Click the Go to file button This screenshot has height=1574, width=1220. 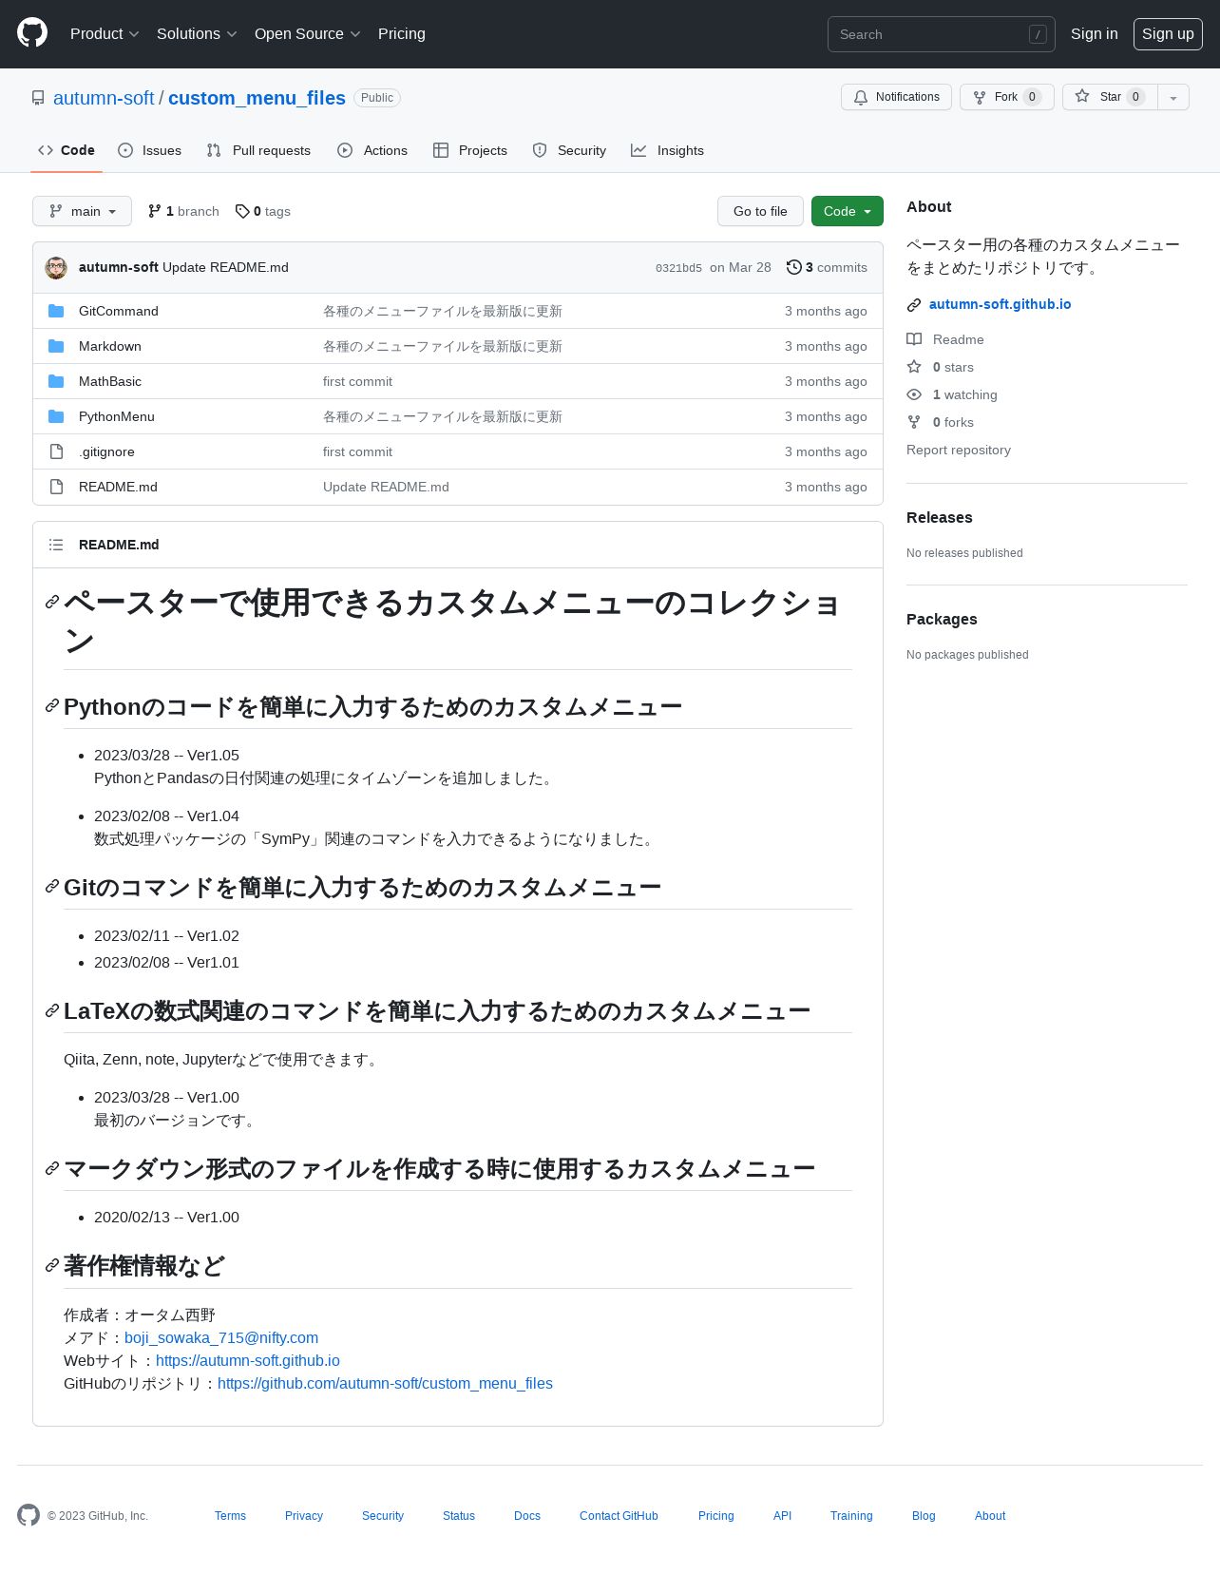(760, 211)
